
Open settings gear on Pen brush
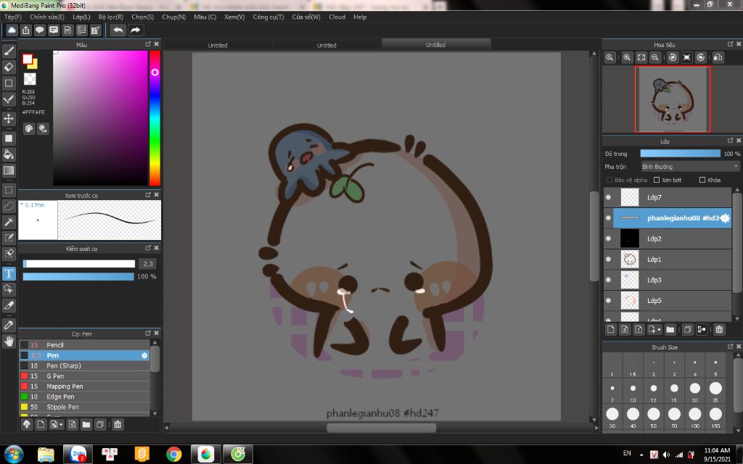[144, 355]
